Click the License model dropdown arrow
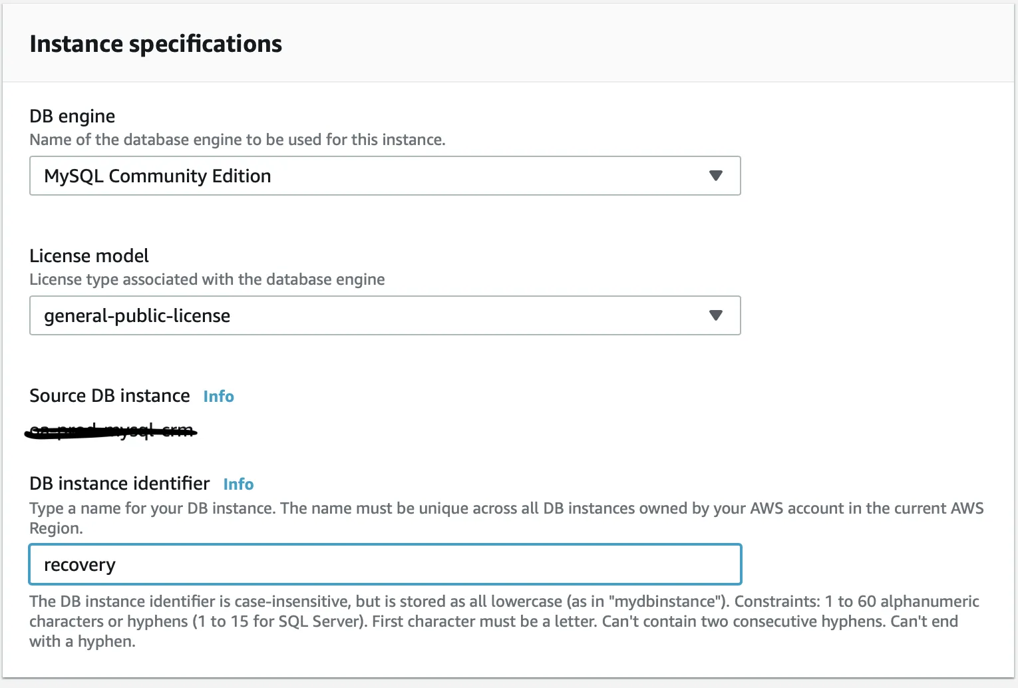 (715, 315)
